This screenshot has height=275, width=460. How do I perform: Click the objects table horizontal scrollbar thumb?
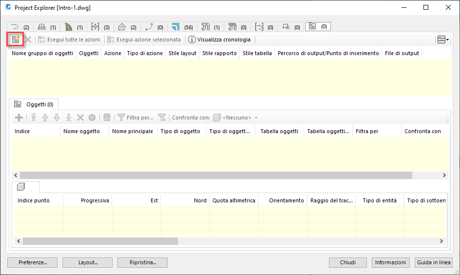tap(216, 175)
